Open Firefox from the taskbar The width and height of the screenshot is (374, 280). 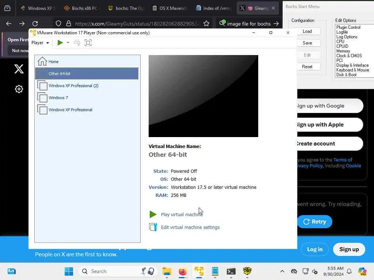click(x=183, y=271)
